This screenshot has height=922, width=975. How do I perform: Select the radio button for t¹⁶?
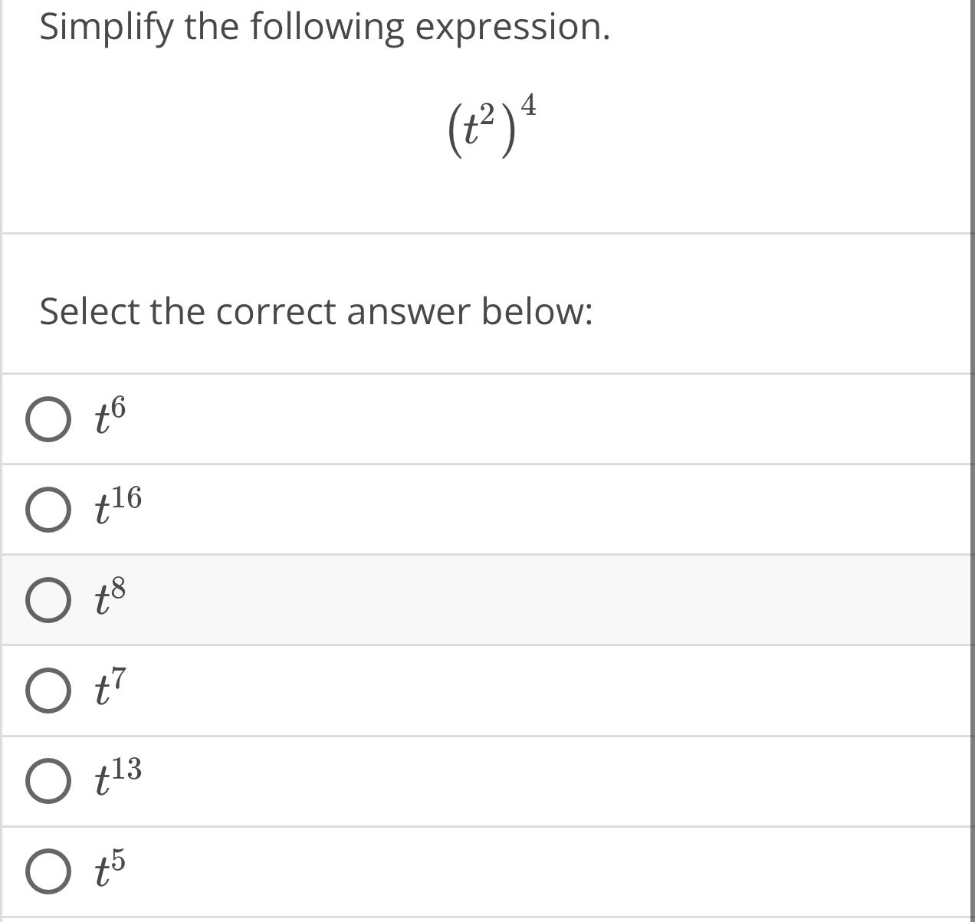48,510
